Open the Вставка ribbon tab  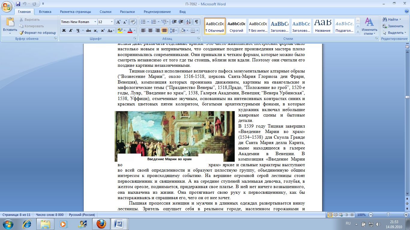pos(45,12)
